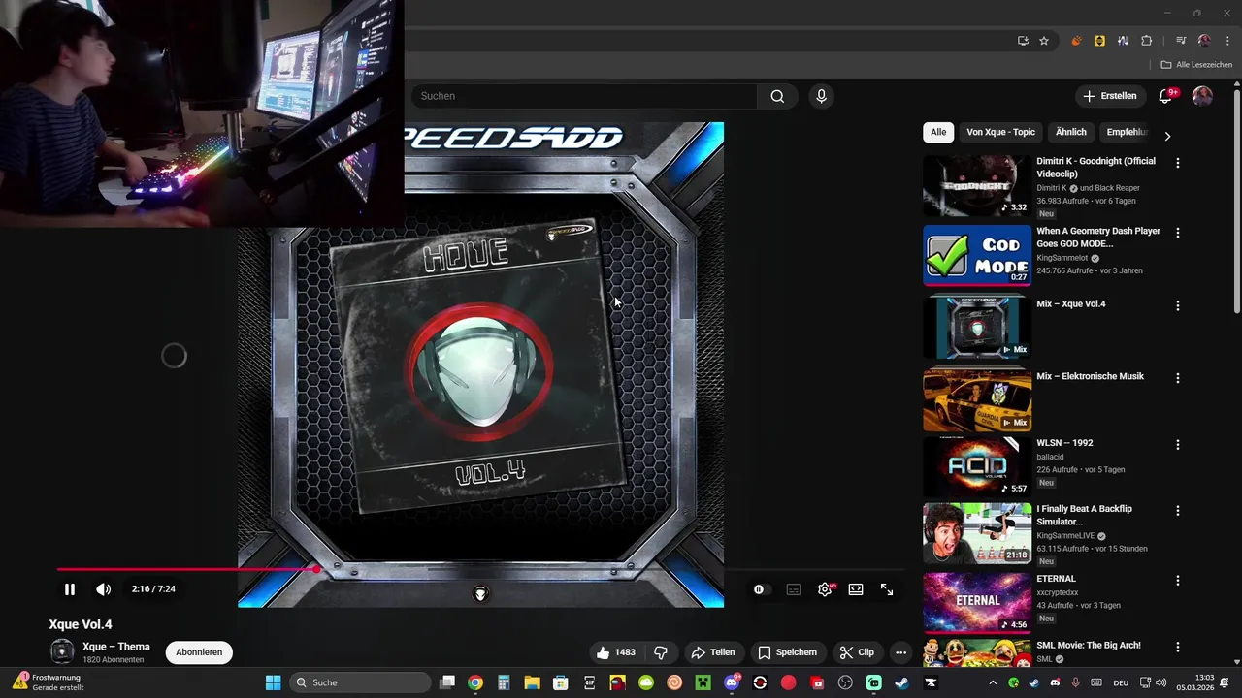This screenshot has width=1242, height=698.
Task: Open the Erstellen create menu
Action: (x=1110, y=96)
